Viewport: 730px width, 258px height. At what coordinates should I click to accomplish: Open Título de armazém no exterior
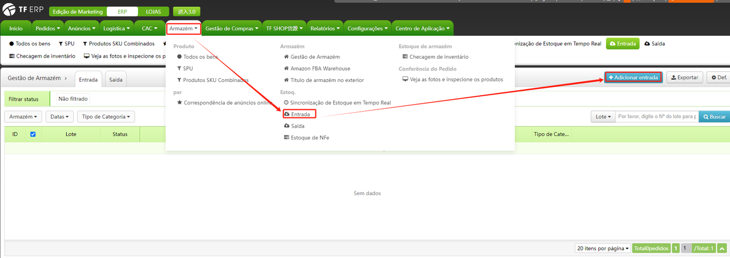coord(323,80)
